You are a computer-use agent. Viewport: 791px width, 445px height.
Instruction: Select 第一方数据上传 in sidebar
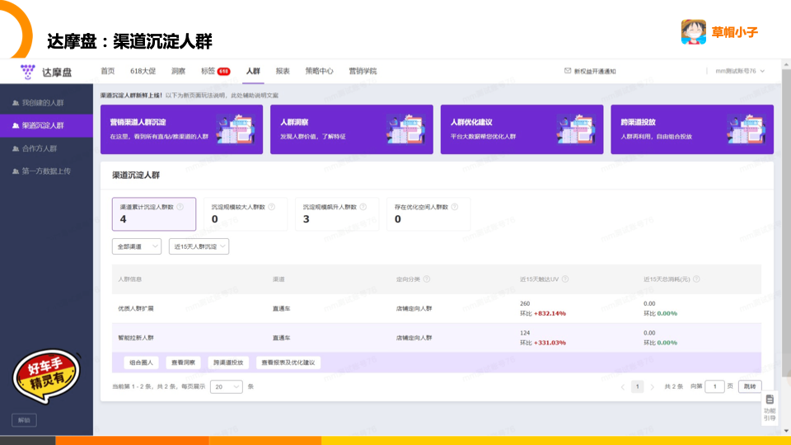pos(46,171)
